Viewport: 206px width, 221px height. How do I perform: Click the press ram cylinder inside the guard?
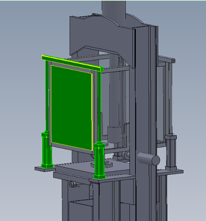pos(114,134)
